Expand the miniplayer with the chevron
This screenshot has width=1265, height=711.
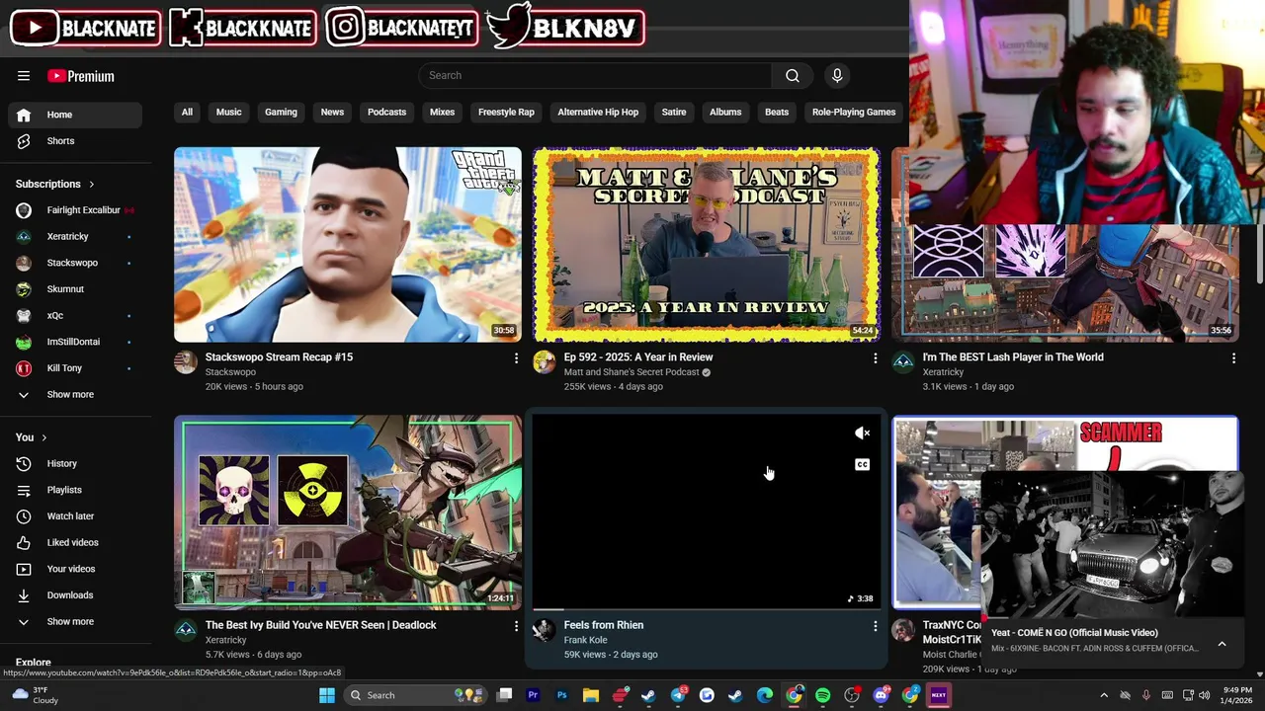1223,644
